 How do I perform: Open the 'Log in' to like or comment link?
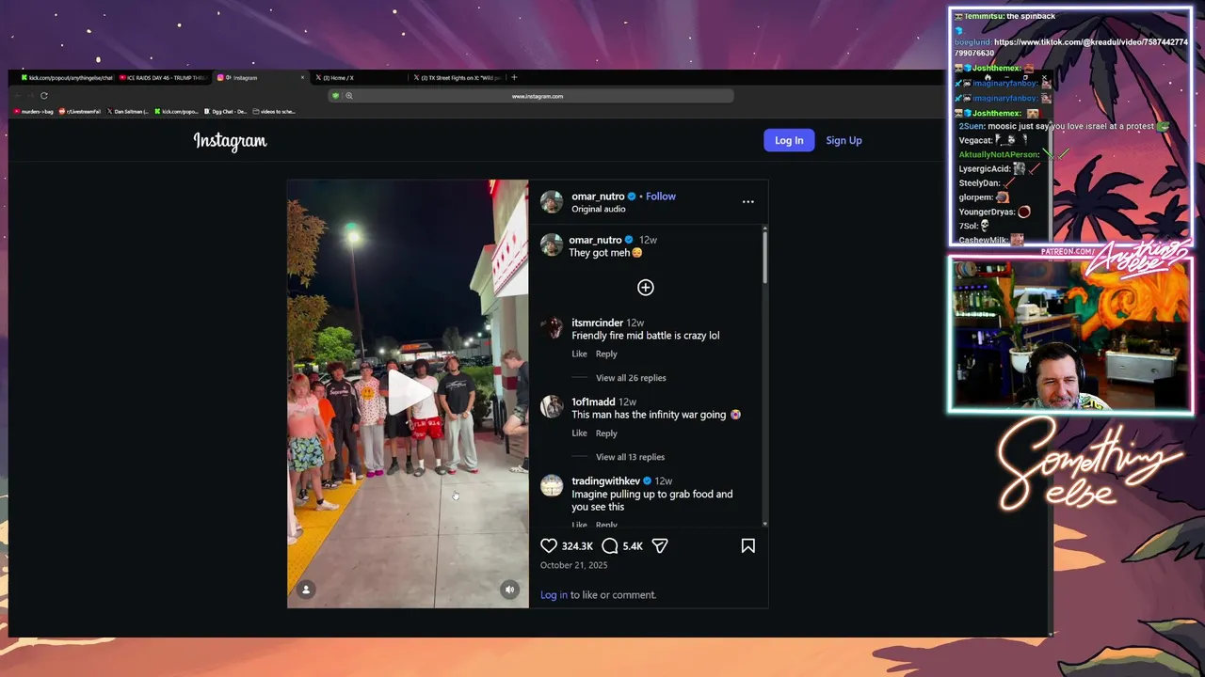tap(554, 594)
